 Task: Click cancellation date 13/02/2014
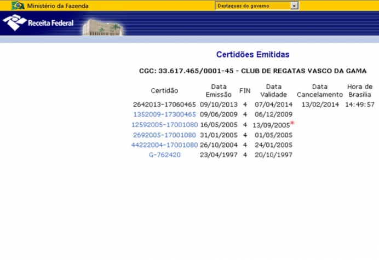coord(320,105)
